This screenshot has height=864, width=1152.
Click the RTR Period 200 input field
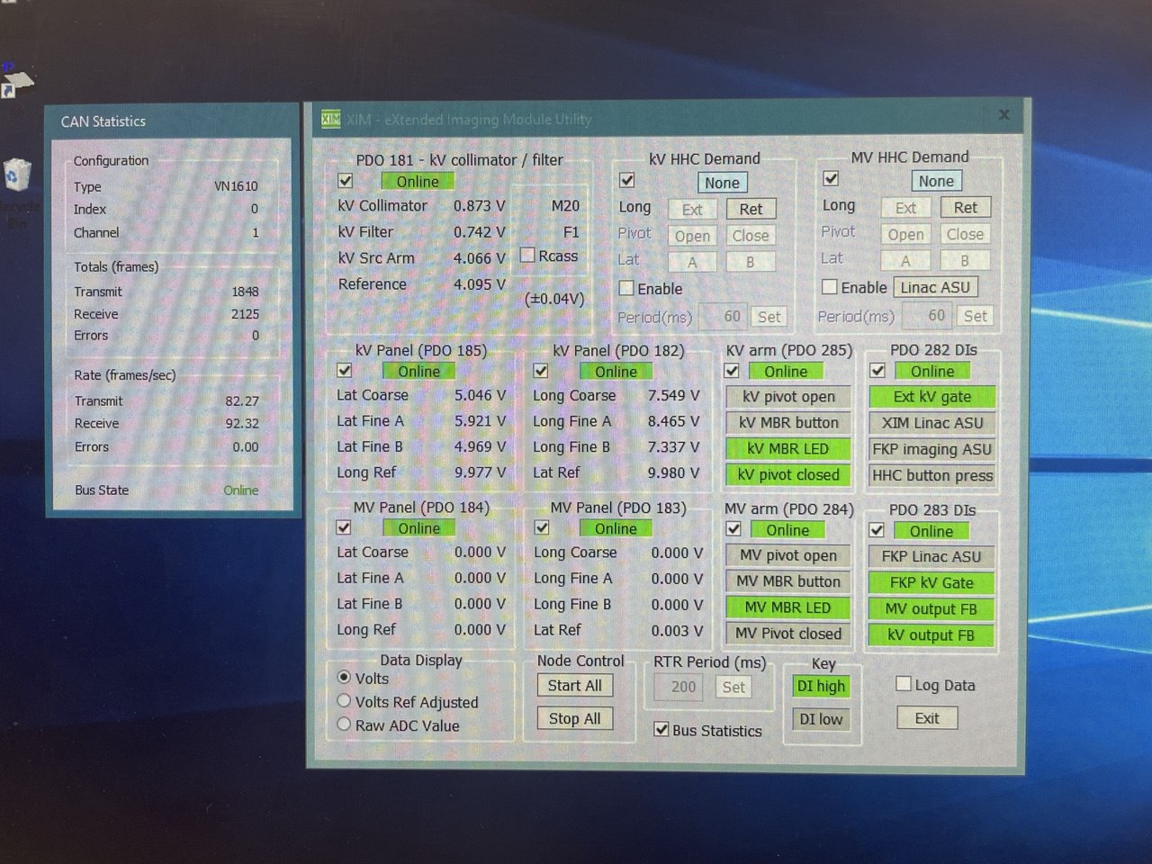683,687
